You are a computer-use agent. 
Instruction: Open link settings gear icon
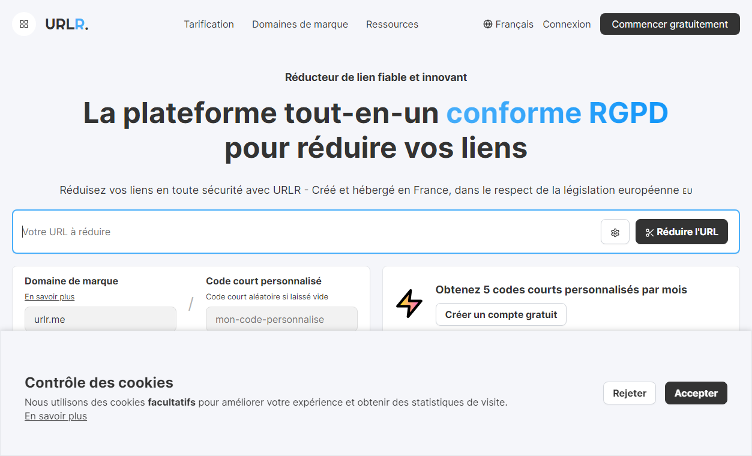pyautogui.click(x=615, y=232)
